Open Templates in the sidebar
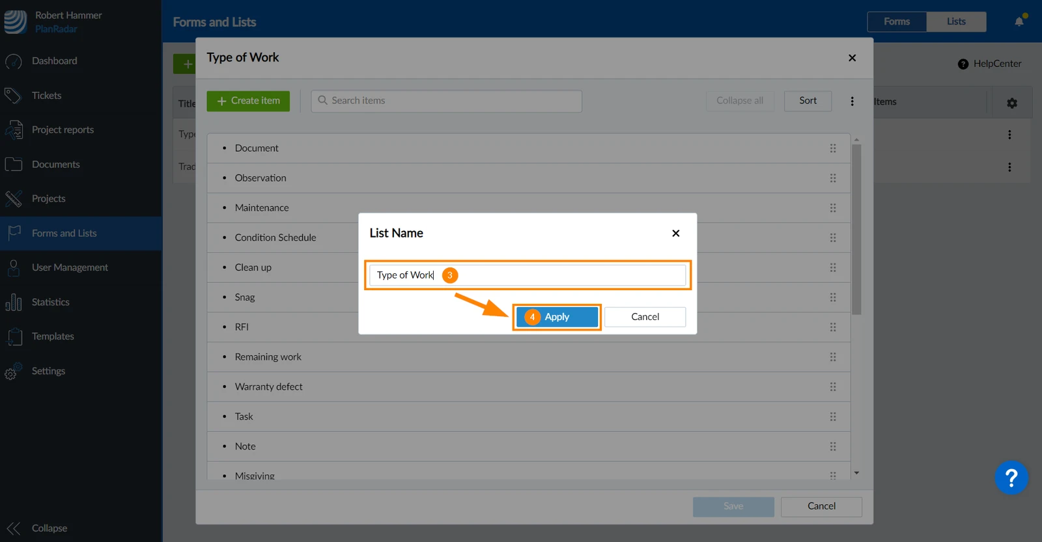1042x542 pixels. point(53,336)
